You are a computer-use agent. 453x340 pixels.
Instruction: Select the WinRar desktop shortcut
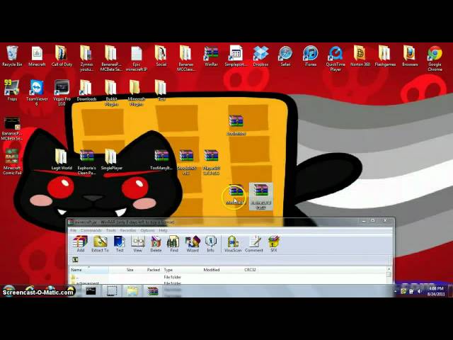[211, 57]
